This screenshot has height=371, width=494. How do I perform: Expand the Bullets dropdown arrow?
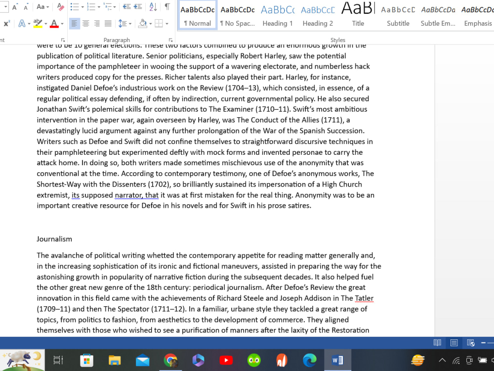[82, 7]
